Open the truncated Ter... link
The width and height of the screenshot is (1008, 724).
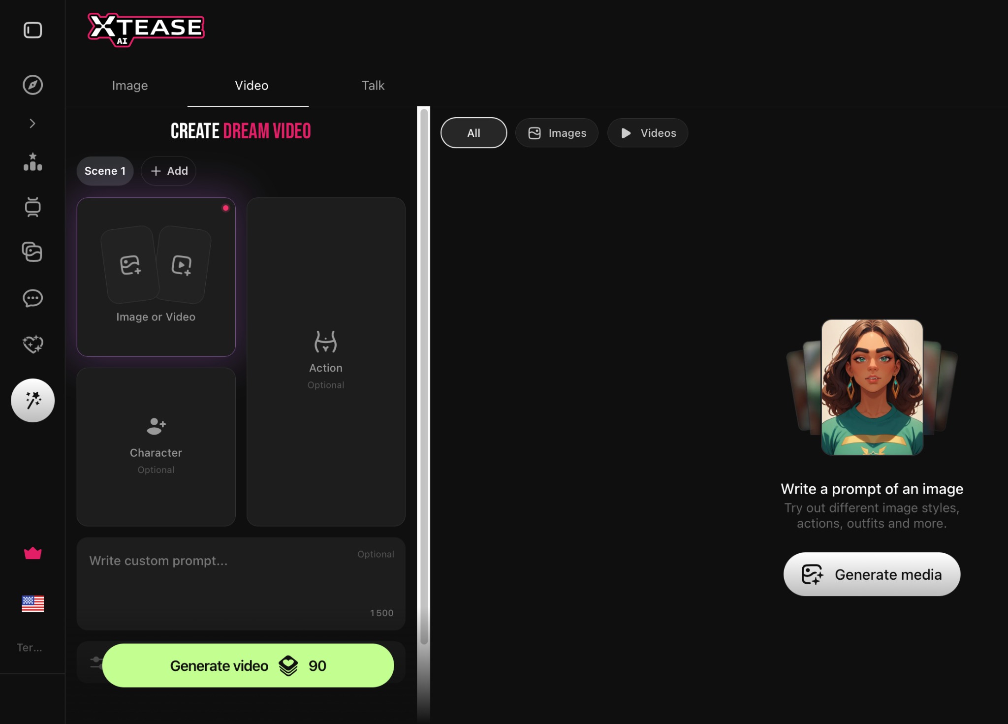point(30,647)
